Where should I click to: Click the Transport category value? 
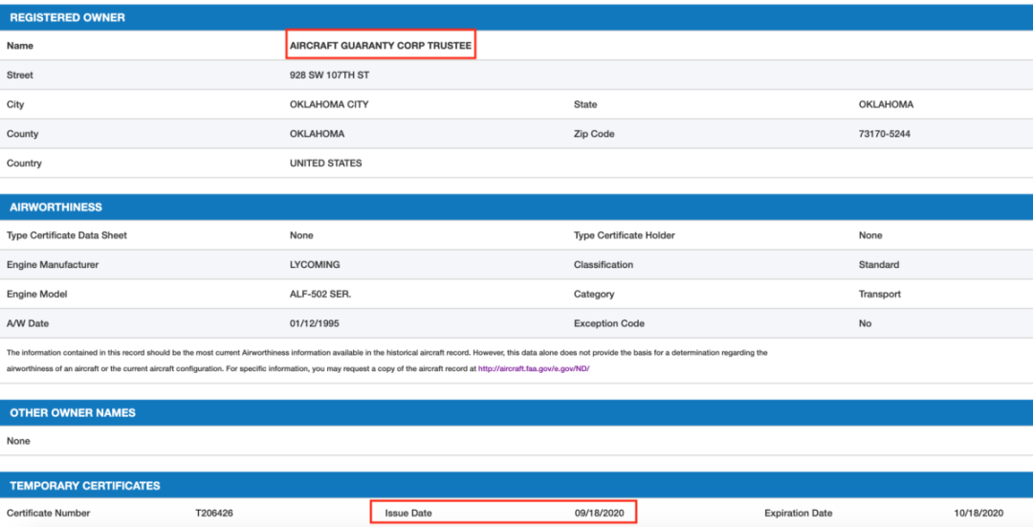tap(880, 295)
